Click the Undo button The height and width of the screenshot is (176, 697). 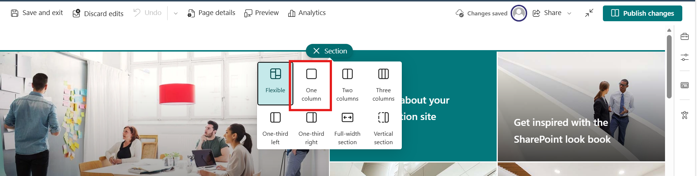coord(147,13)
